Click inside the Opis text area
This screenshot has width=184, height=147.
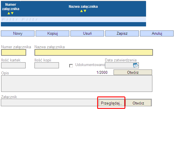77,84
